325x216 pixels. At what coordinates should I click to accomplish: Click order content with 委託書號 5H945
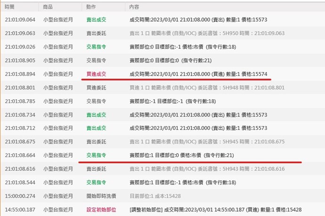click(207, 142)
